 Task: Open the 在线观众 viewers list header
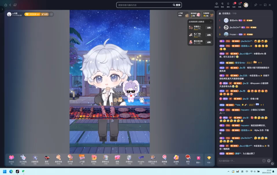pyautogui.click(x=227, y=13)
